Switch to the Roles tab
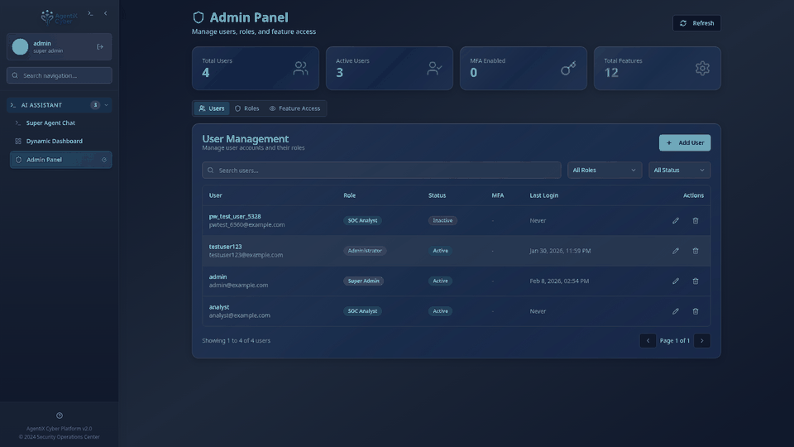The width and height of the screenshot is (794, 447). point(247,108)
